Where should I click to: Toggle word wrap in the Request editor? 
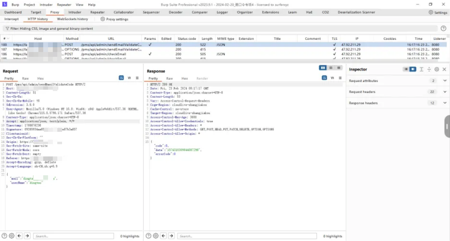click(121, 78)
